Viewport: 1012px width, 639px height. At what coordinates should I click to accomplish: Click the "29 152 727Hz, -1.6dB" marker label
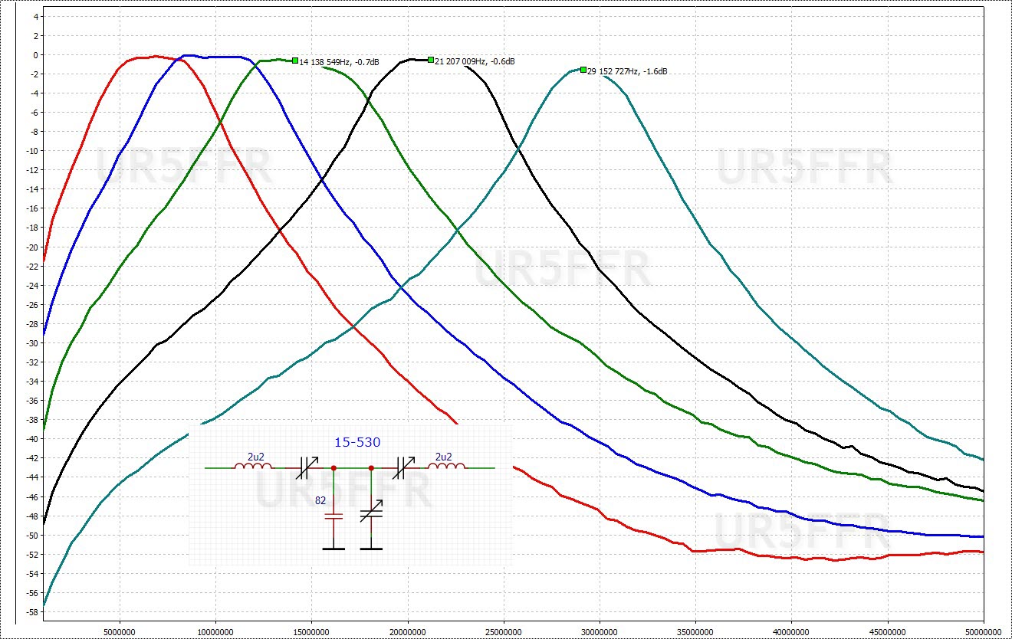[627, 71]
